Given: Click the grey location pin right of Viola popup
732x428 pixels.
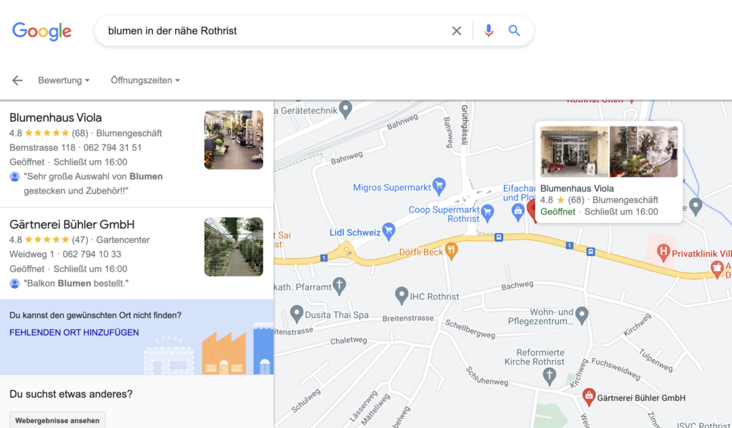Looking at the screenshot, I should [x=696, y=206].
